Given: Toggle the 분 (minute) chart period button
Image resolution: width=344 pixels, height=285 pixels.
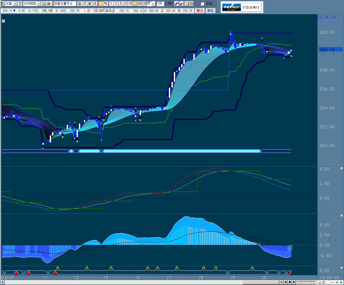Looking at the screenshot, I should tap(101, 4).
